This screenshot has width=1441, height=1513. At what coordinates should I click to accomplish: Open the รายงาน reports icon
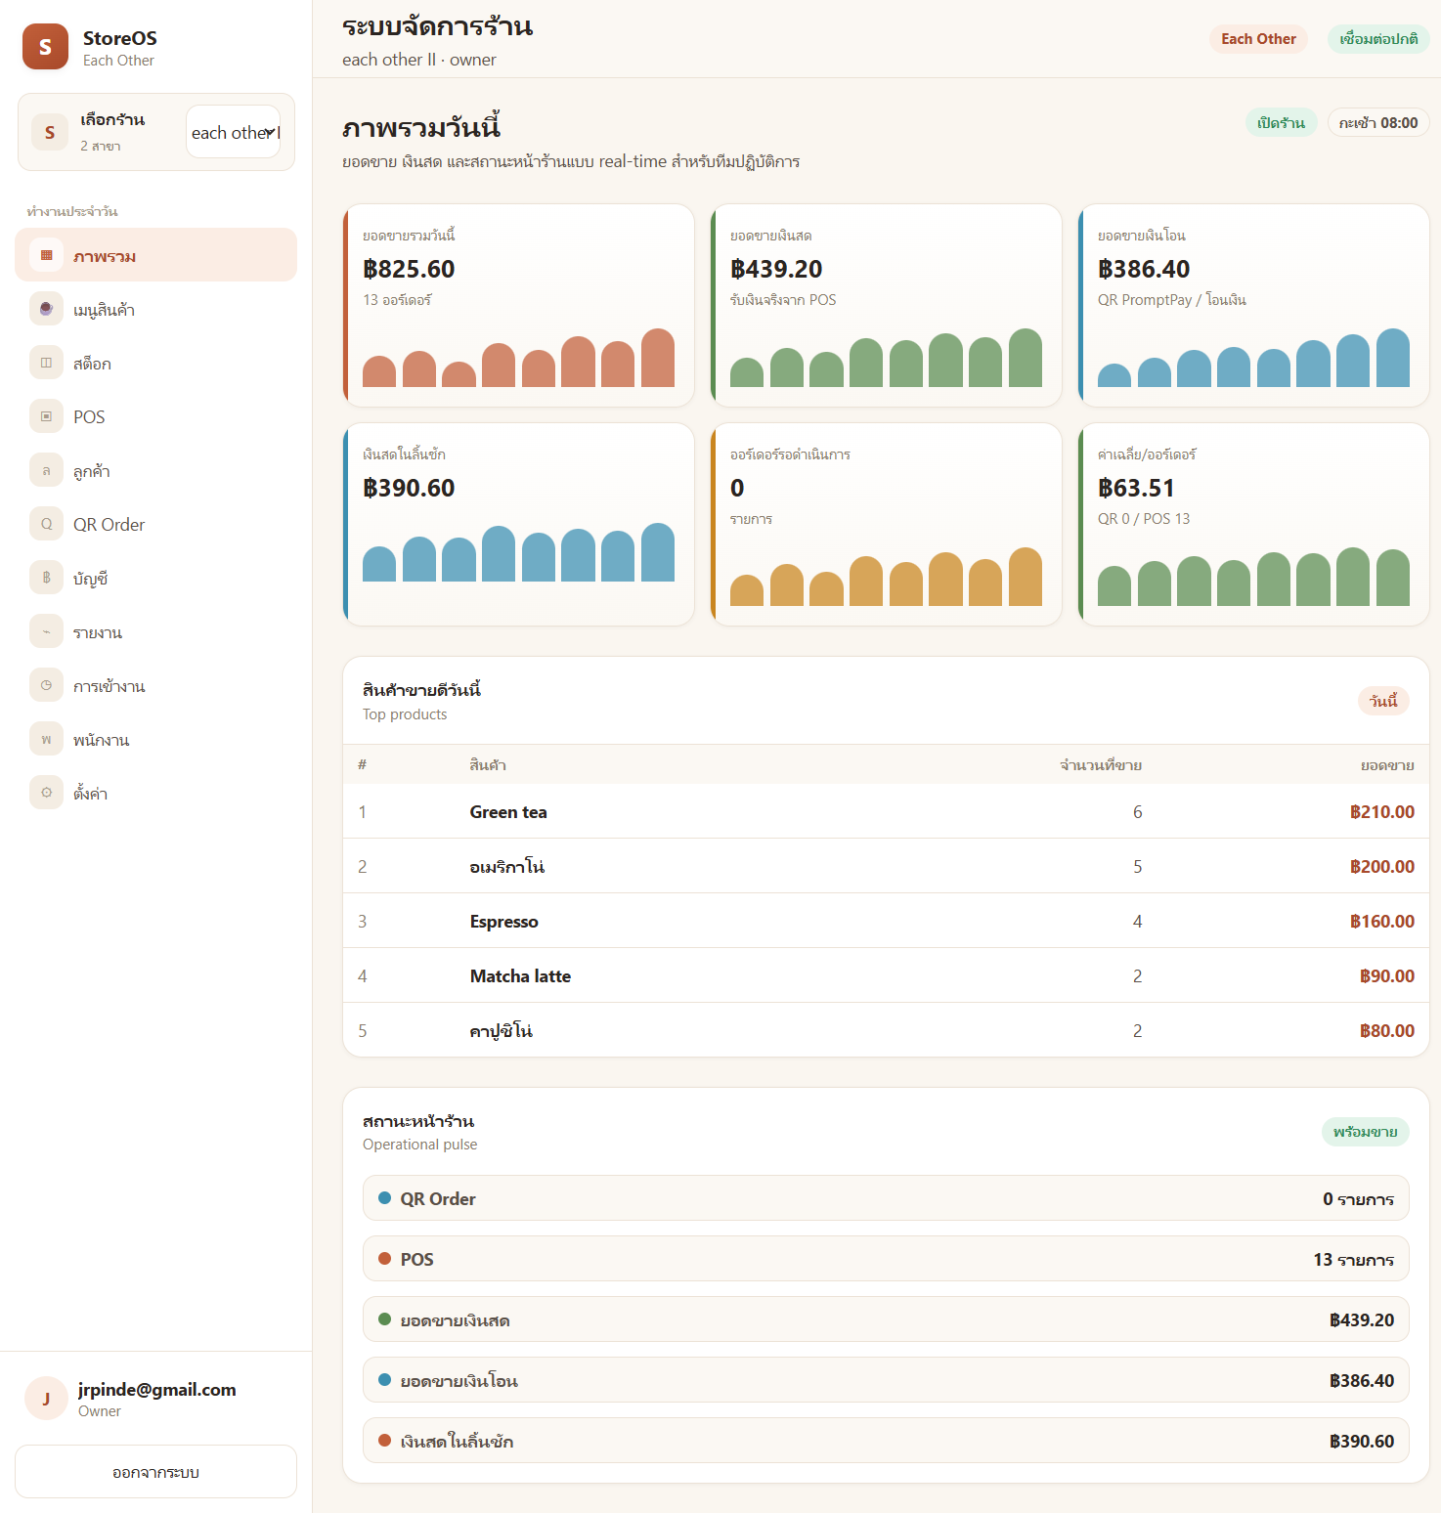pos(46,631)
